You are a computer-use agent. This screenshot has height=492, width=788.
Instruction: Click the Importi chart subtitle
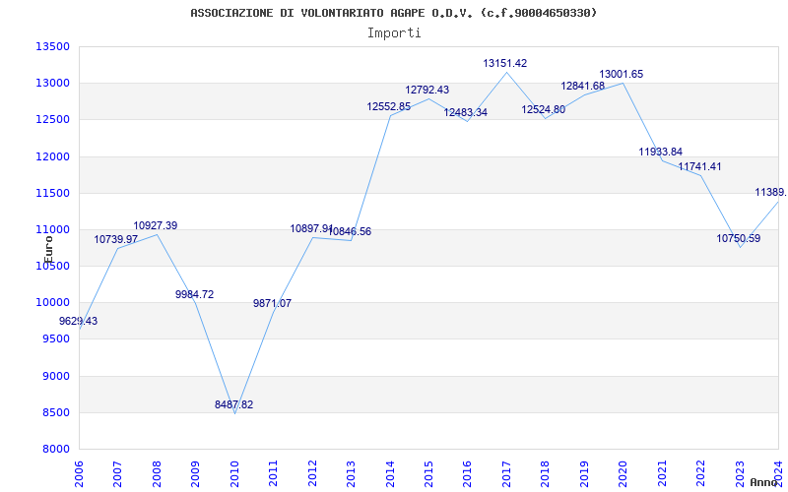click(x=394, y=33)
